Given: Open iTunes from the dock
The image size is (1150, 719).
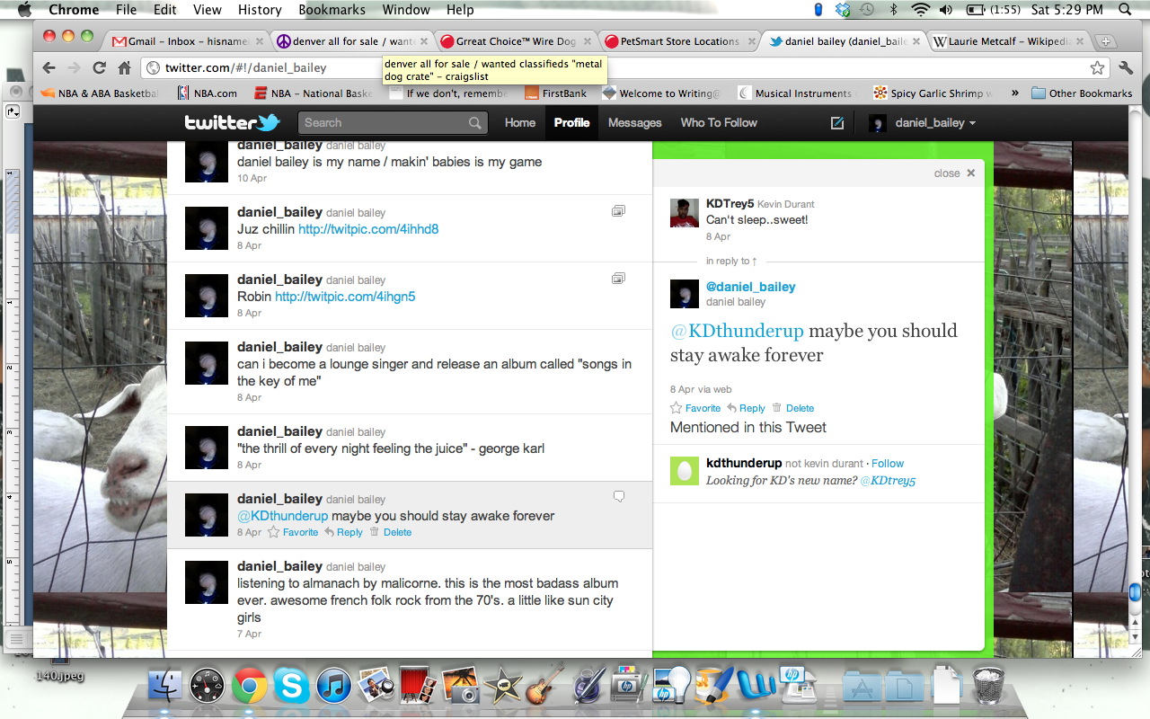Looking at the screenshot, I should point(333,687).
